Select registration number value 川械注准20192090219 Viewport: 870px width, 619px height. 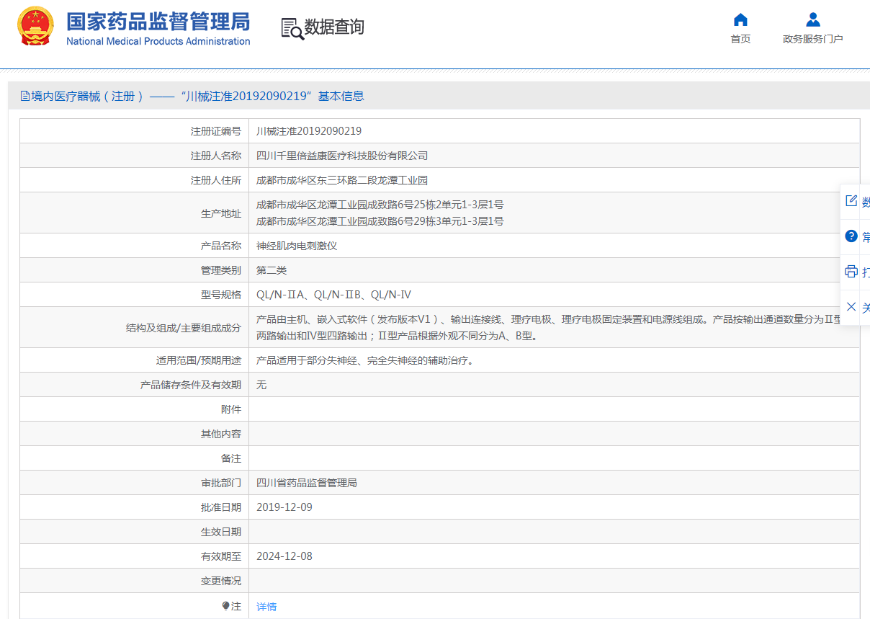pos(309,131)
